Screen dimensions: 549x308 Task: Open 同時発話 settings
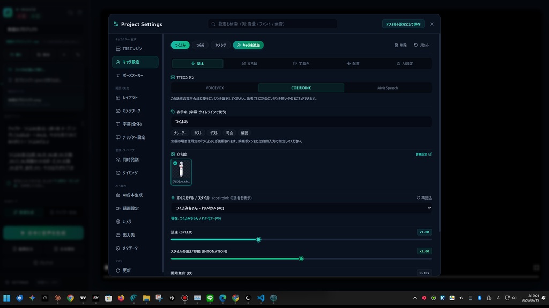coord(135,159)
